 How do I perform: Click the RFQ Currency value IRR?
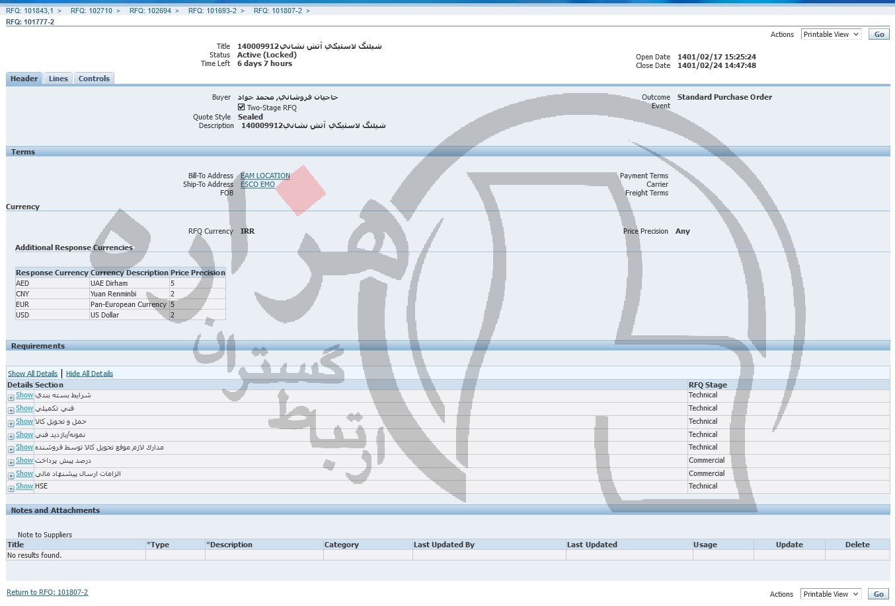pyautogui.click(x=247, y=231)
